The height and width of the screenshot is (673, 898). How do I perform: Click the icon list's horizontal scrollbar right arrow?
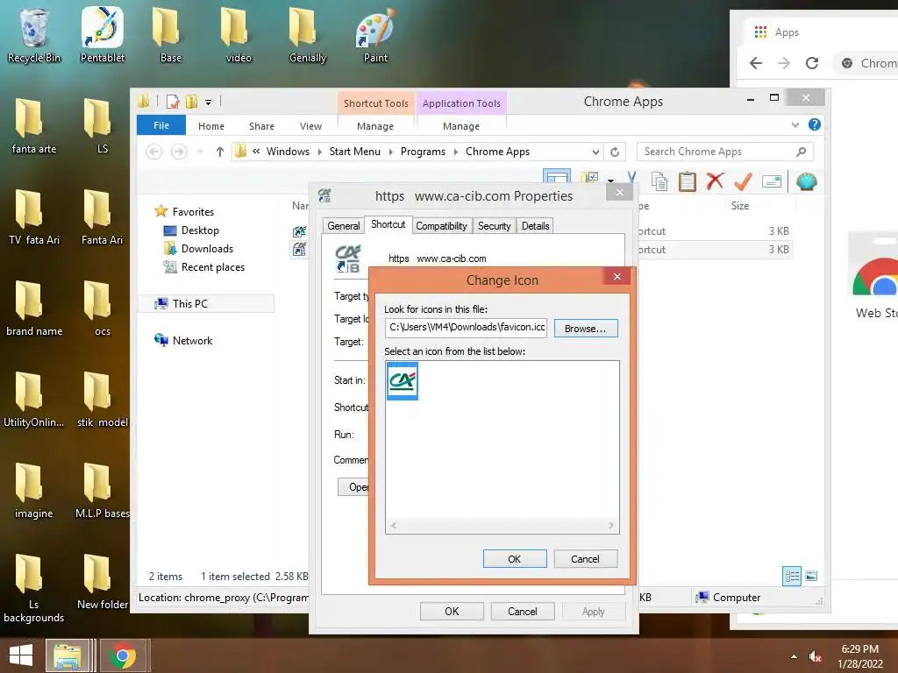pyautogui.click(x=611, y=526)
